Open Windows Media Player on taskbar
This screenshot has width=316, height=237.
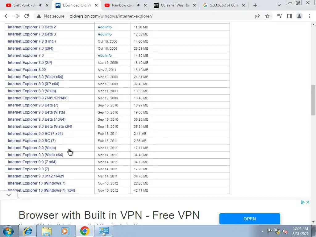65,231
